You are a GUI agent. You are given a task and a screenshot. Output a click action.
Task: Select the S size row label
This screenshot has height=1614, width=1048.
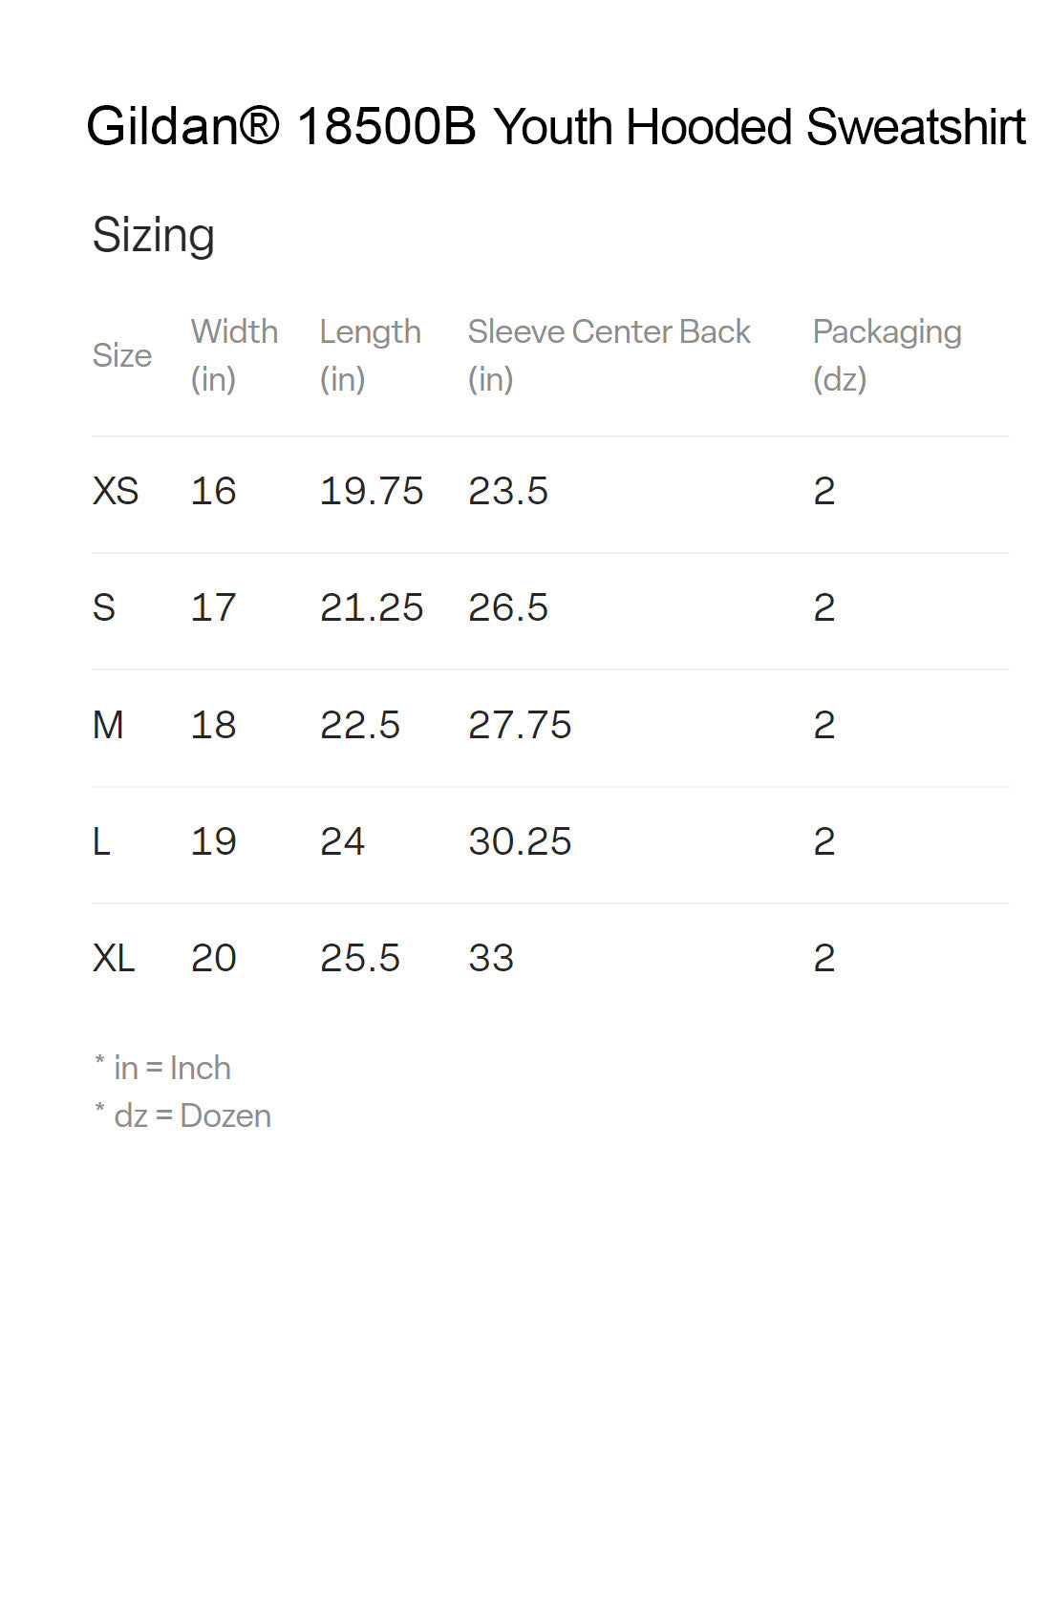(104, 607)
